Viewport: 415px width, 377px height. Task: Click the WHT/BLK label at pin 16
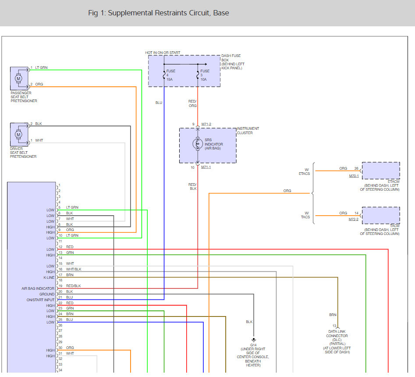click(74, 269)
